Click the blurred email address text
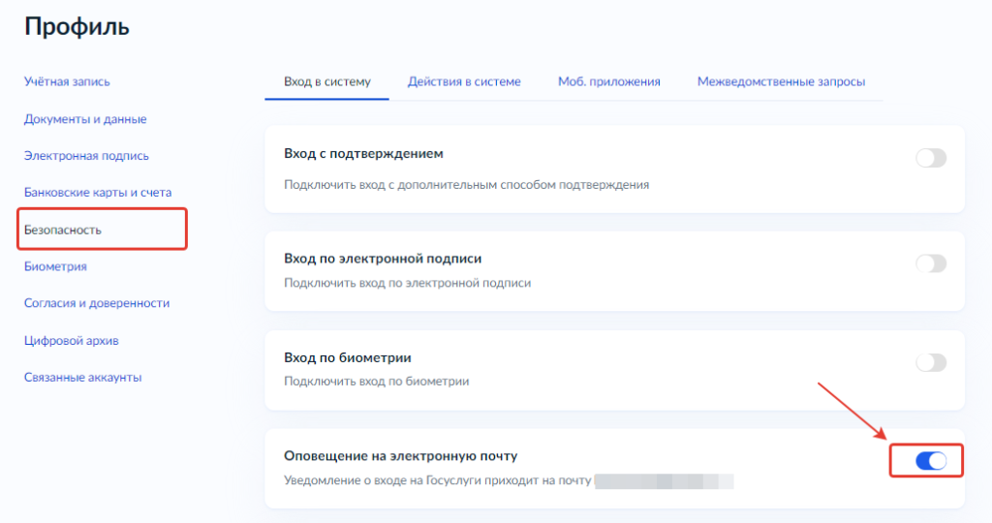The width and height of the screenshot is (992, 523). coord(664,480)
